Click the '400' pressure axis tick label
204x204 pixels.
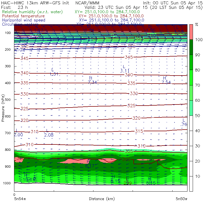click(x=8, y=83)
